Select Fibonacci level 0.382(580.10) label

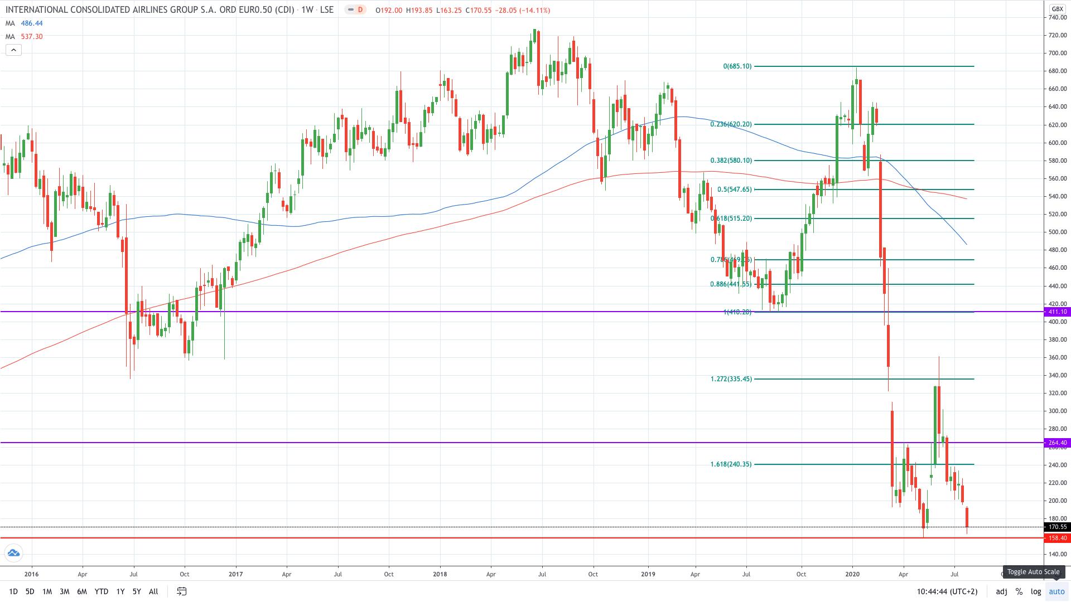click(731, 161)
